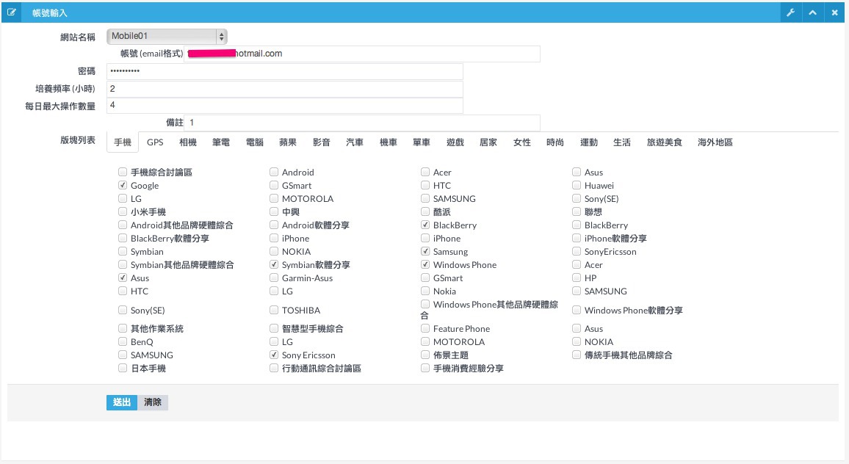Image resolution: width=849 pixels, height=464 pixels.
Task: Check the 佈景主題 checkbox
Action: tap(425, 355)
